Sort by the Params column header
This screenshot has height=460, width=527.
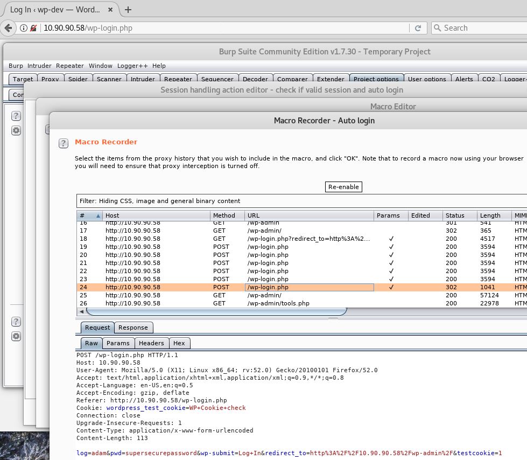tap(391, 215)
